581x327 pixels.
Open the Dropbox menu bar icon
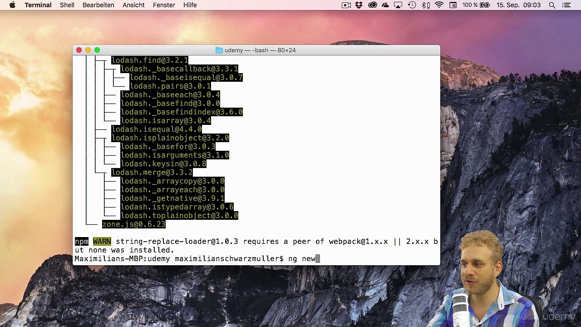[x=359, y=5]
